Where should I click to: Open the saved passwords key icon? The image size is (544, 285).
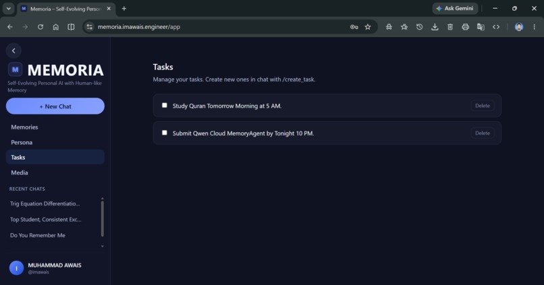point(354,27)
